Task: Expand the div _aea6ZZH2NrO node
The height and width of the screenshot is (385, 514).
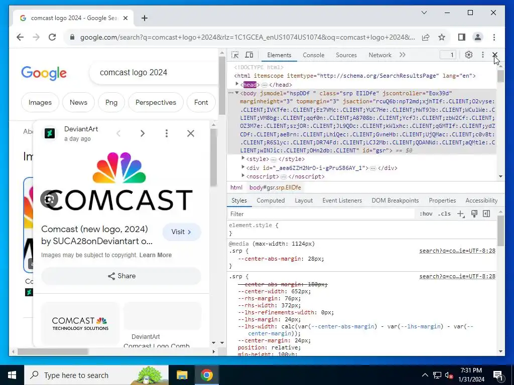Action: [x=243, y=167]
